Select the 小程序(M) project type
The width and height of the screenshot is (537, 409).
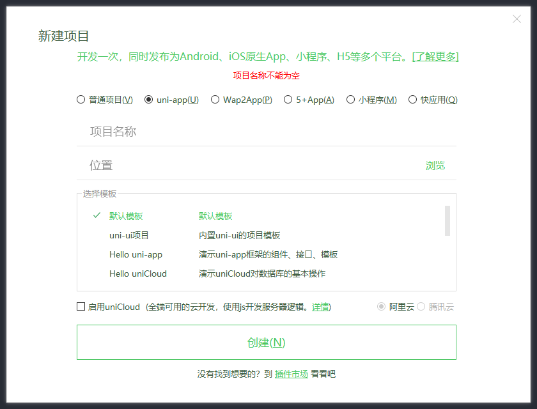[350, 100]
